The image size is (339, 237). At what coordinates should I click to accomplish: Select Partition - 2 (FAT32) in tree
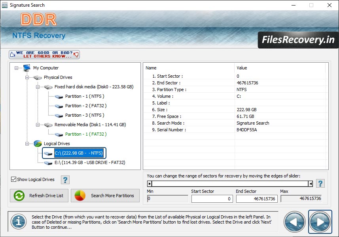tap(86, 106)
